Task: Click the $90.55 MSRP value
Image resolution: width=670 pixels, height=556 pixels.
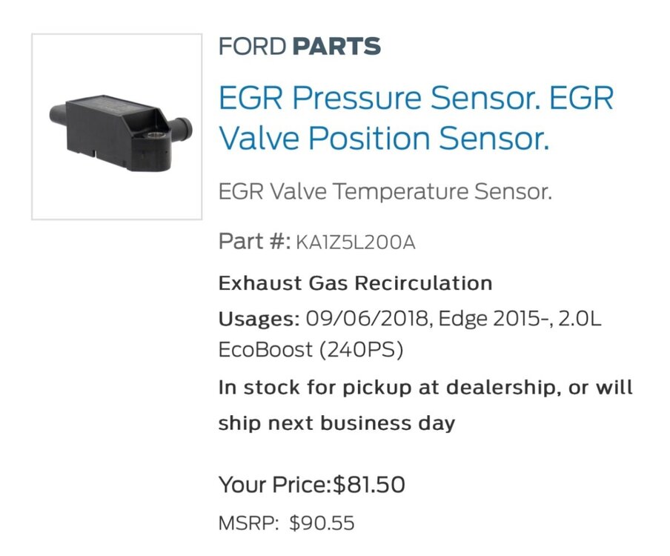Action: [x=322, y=523]
